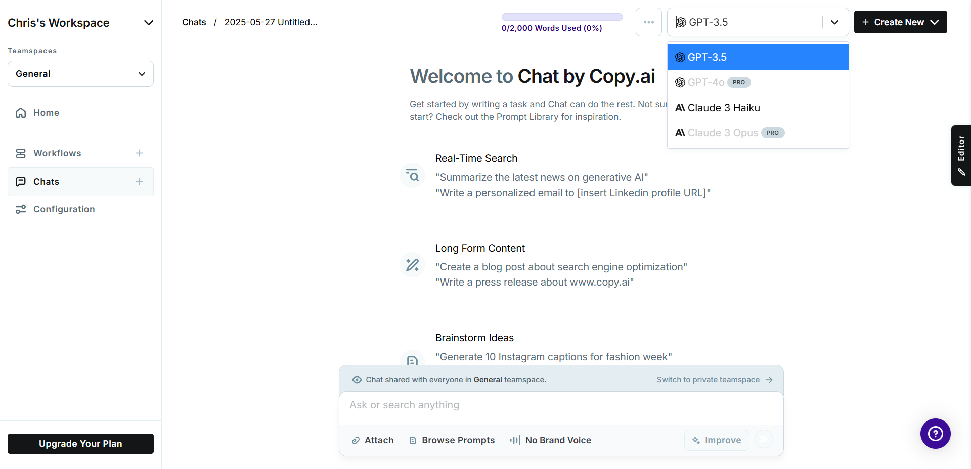The height and width of the screenshot is (469, 971).
Task: Click the Improve prompt button
Action: tap(717, 440)
